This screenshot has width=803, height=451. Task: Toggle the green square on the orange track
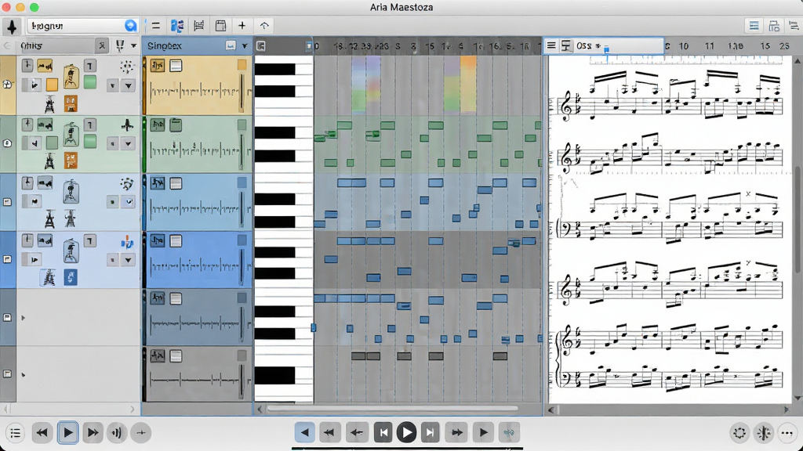[x=90, y=81]
